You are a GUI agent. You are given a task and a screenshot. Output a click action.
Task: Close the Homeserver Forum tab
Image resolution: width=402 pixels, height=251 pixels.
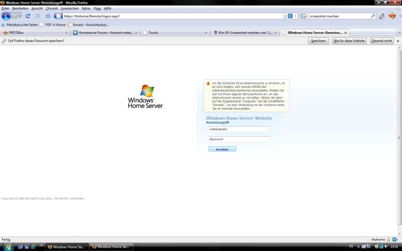[x=136, y=33]
